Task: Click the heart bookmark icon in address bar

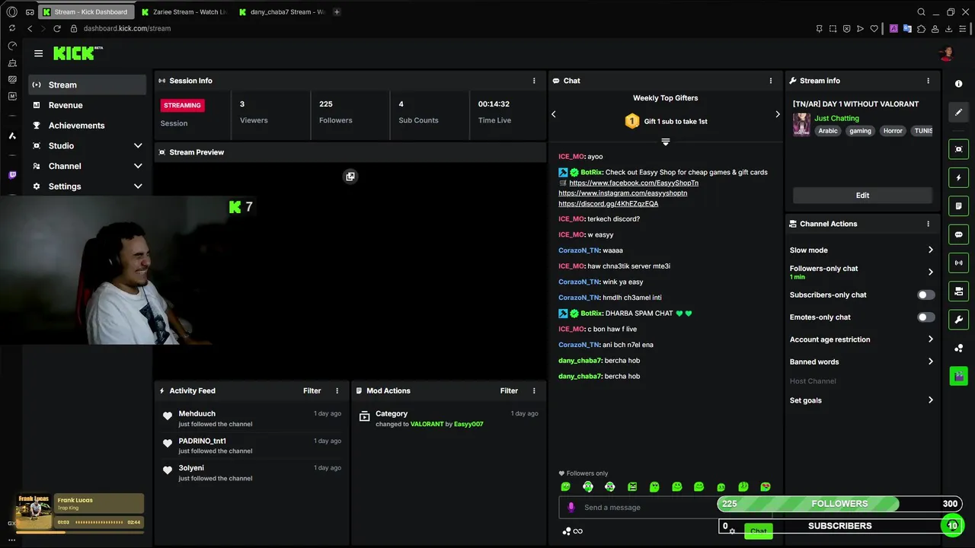Action: [x=874, y=28]
